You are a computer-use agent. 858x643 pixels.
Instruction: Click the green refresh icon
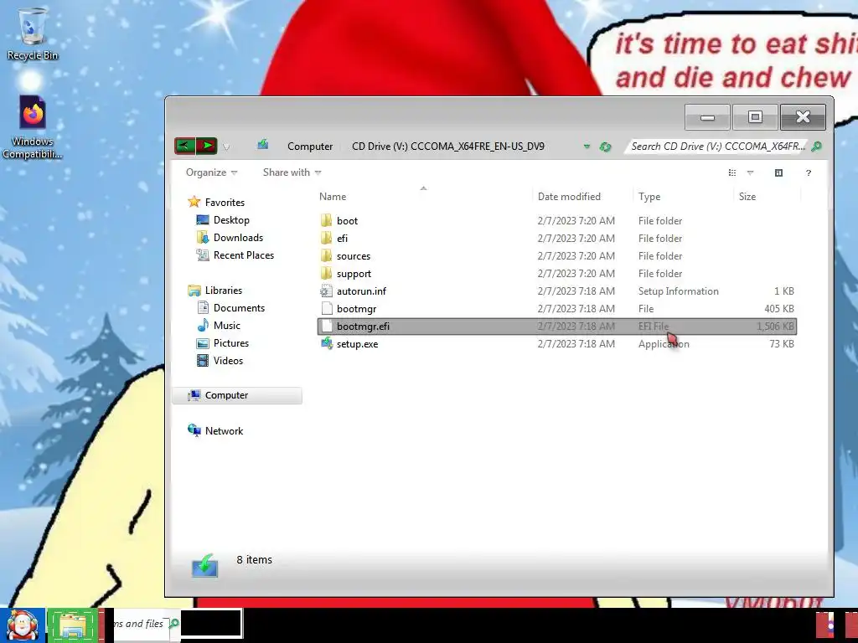click(x=605, y=147)
